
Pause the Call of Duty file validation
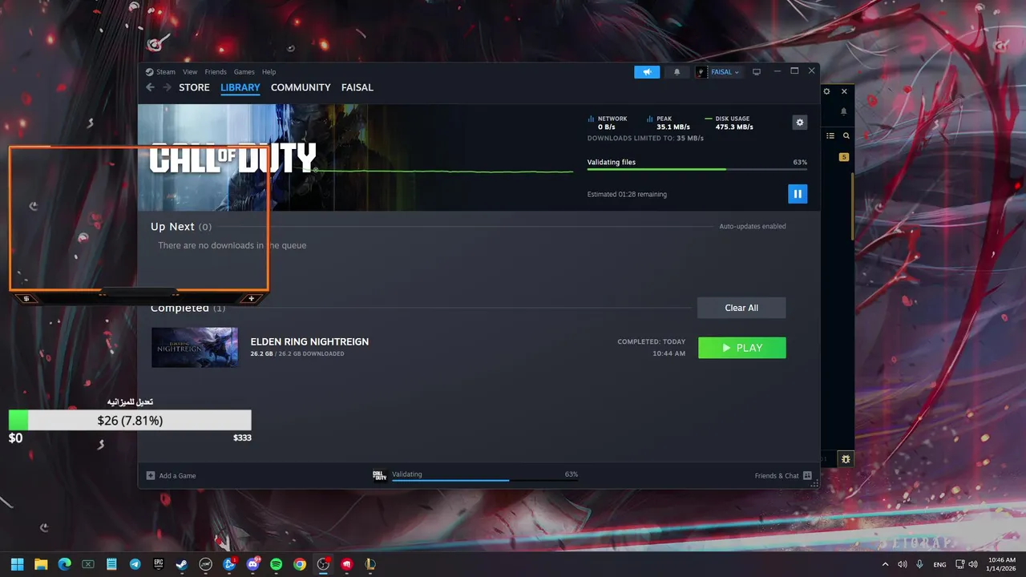[x=797, y=194]
